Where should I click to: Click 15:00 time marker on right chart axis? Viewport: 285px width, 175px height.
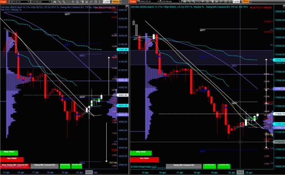point(240,172)
